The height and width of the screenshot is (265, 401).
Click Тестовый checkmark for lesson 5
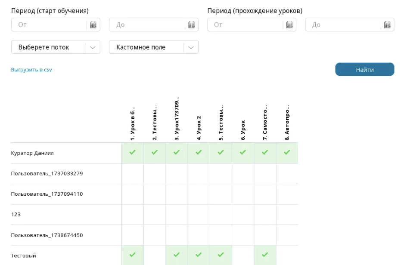coord(221,255)
